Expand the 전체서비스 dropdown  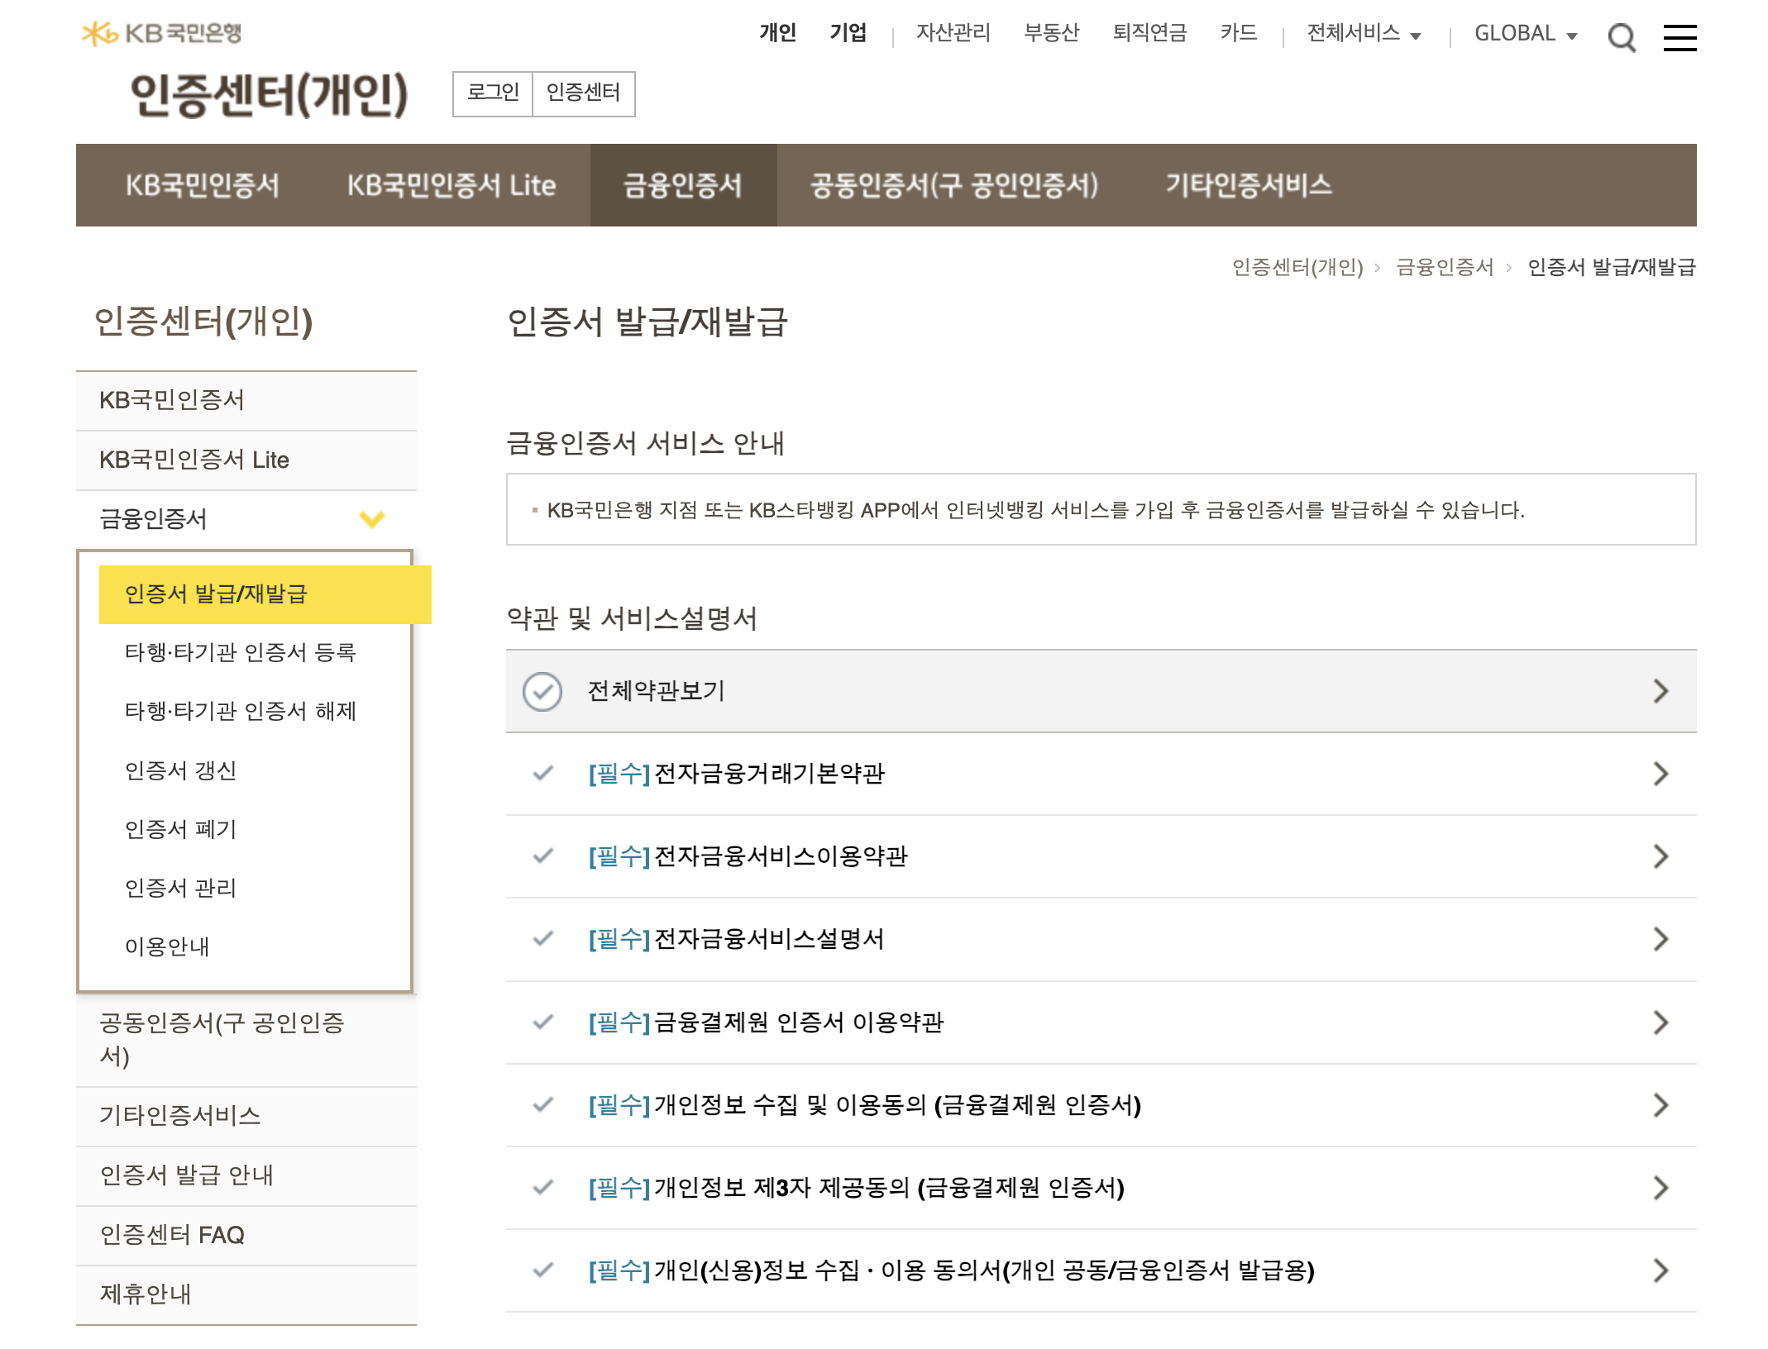pos(1364,34)
